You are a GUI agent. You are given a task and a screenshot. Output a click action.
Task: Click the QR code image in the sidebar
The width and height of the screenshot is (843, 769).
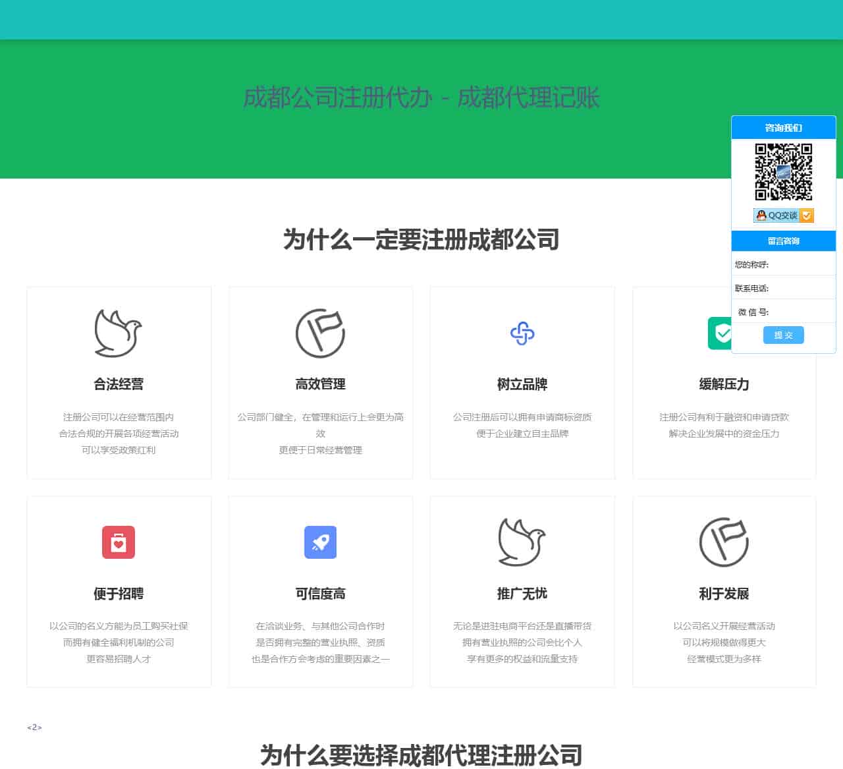[x=783, y=171]
